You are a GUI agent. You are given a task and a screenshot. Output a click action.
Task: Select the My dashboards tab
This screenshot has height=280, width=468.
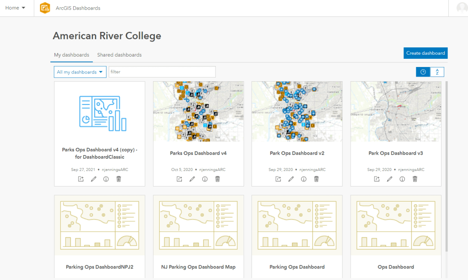pyautogui.click(x=71, y=55)
